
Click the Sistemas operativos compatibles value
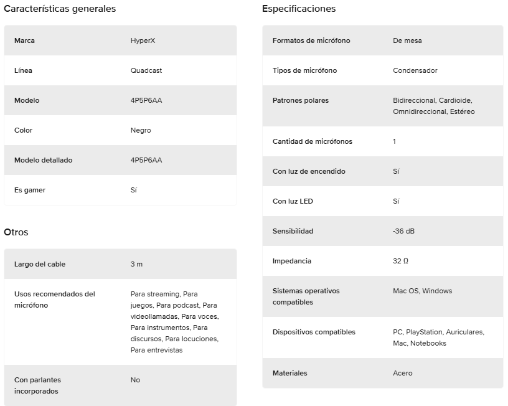pyautogui.click(x=423, y=291)
